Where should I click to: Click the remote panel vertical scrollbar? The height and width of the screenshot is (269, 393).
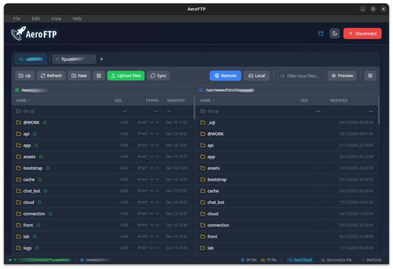point(194,108)
